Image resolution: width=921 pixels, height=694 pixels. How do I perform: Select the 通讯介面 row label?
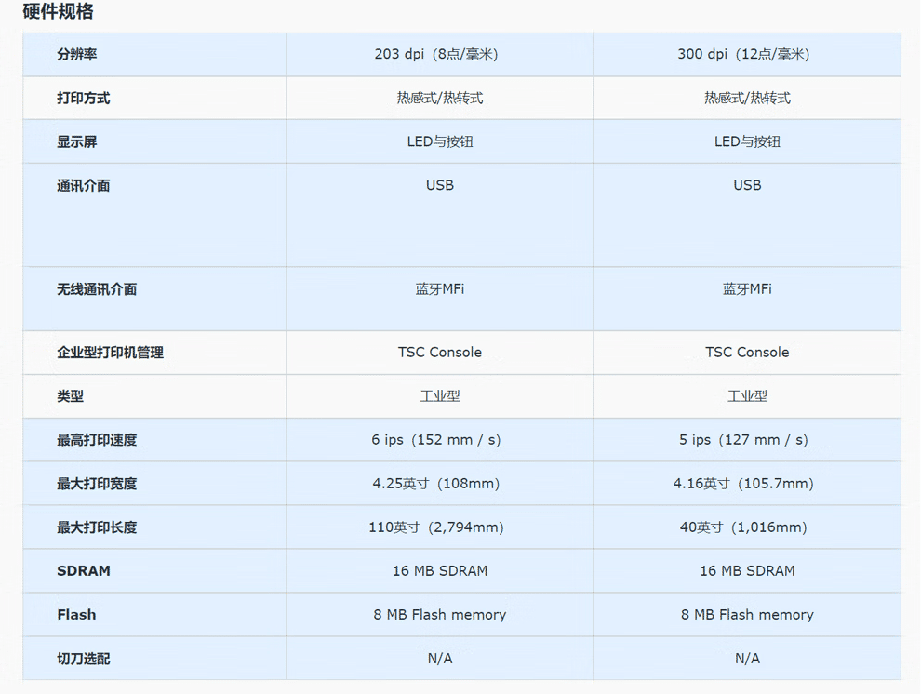coord(83,186)
